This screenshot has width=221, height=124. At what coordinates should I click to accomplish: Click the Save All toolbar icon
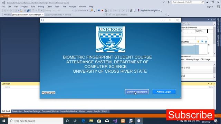coord(28,10)
